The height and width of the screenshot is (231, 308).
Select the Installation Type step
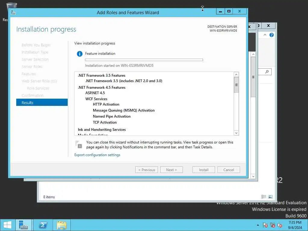click(35, 52)
